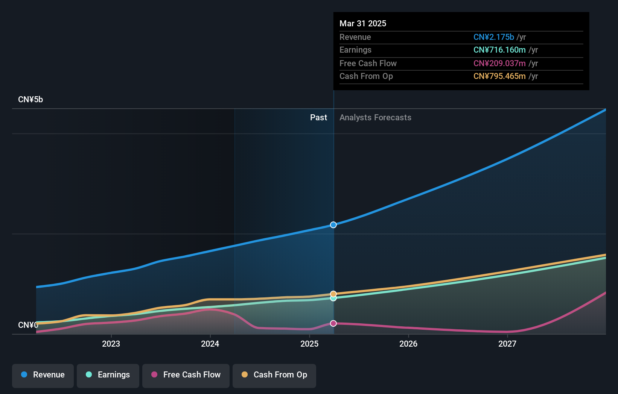
Task: Click the Earnings row label in tooltip
Action: pos(355,50)
